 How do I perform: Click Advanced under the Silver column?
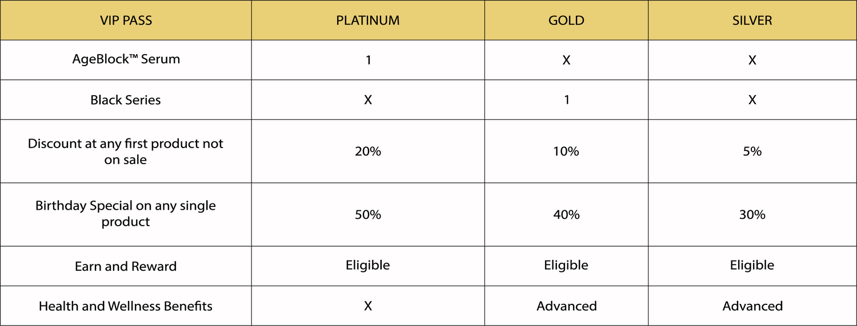pos(752,306)
